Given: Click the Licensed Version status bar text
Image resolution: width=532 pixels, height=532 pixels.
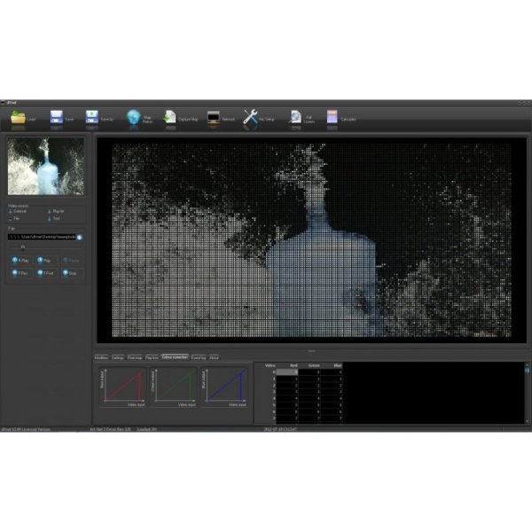Looking at the screenshot, I should [26, 429].
